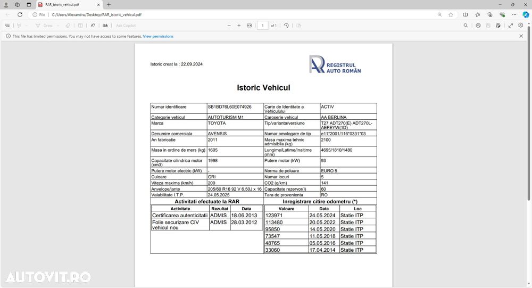Screen dimensions: 532x288
Task: Dismiss the limited permissions notification bar
Action: [521, 36]
